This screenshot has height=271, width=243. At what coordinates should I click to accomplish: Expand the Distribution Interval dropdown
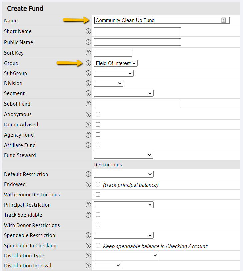coord(108,265)
